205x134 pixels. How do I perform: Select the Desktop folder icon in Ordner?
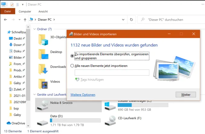point(43,54)
